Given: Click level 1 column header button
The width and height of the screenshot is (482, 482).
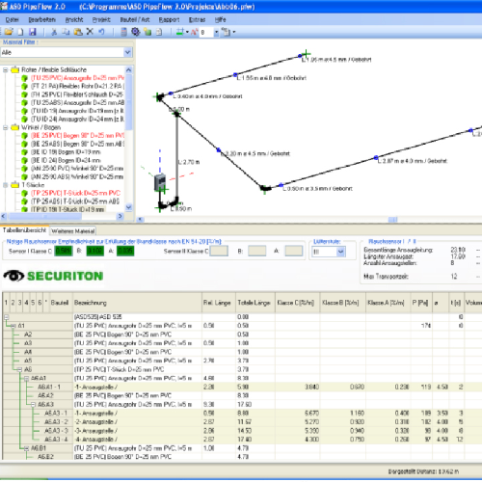Looking at the screenshot, I should [6, 303].
